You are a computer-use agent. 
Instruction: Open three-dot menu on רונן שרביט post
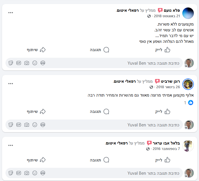click(11, 84)
